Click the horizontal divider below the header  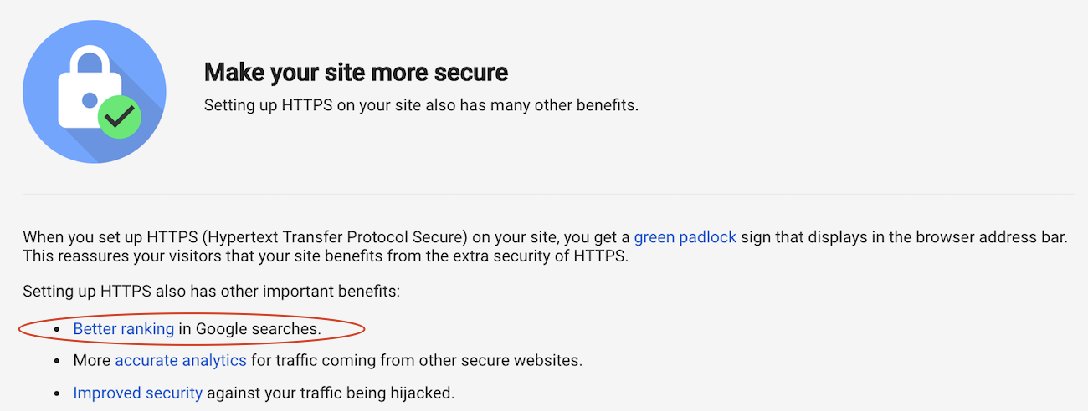[x=548, y=194]
